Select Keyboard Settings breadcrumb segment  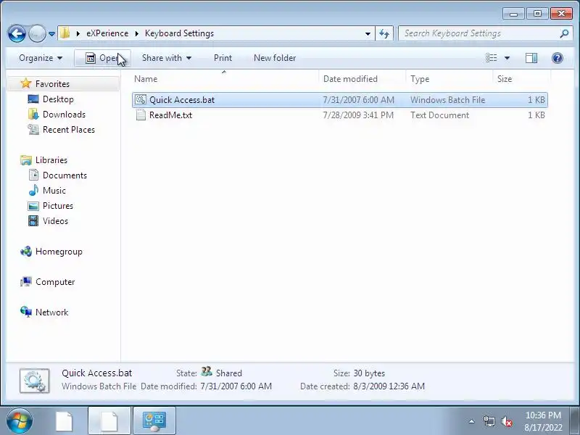179,33
